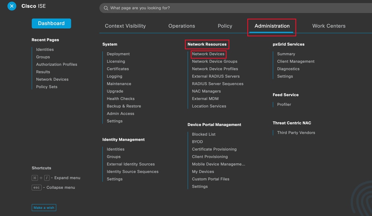Screen dimensions: 372x216
Task: Open Network Devices under Network Resources
Action: pyautogui.click(x=208, y=54)
